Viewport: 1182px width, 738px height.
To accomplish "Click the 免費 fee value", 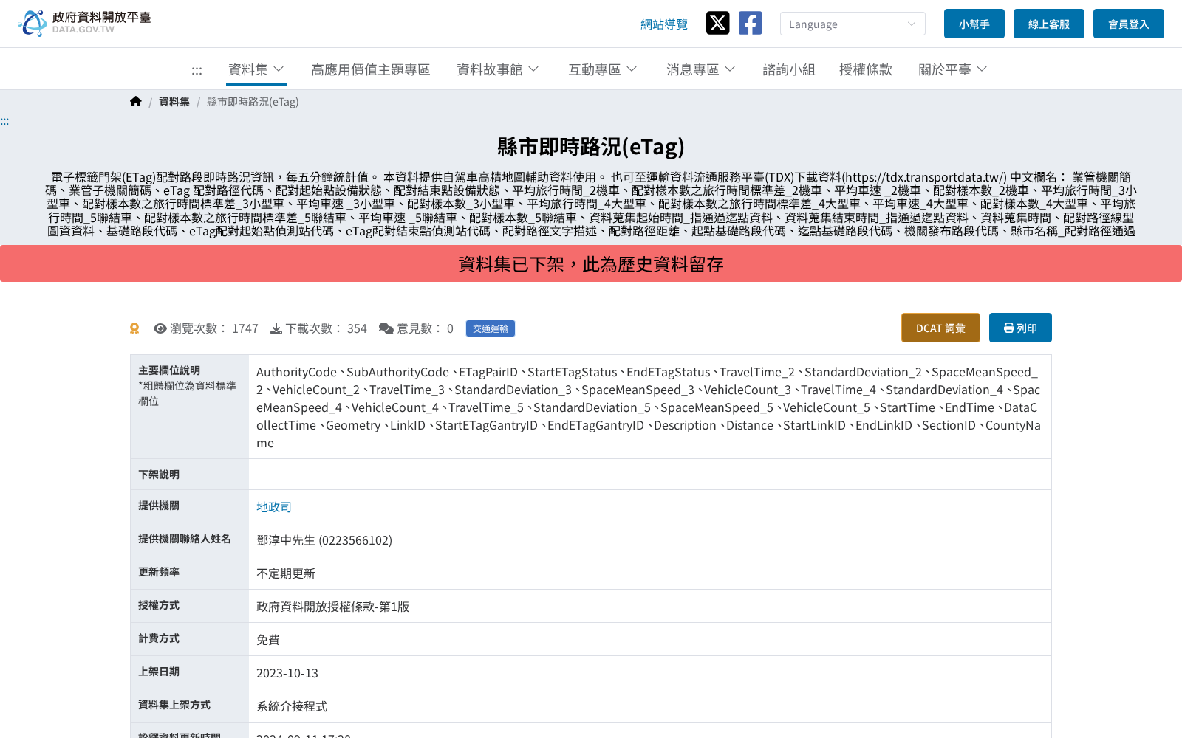I will point(268,640).
